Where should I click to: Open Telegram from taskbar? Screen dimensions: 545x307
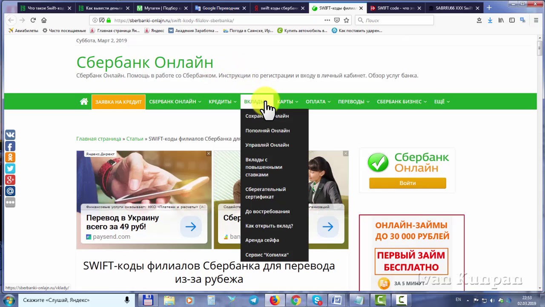(253, 300)
